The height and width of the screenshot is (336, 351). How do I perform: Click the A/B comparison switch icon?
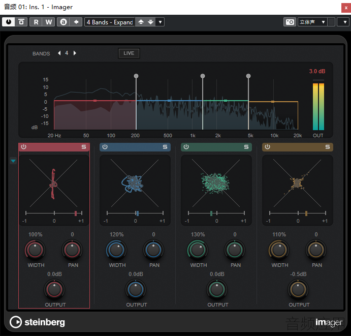(63, 22)
